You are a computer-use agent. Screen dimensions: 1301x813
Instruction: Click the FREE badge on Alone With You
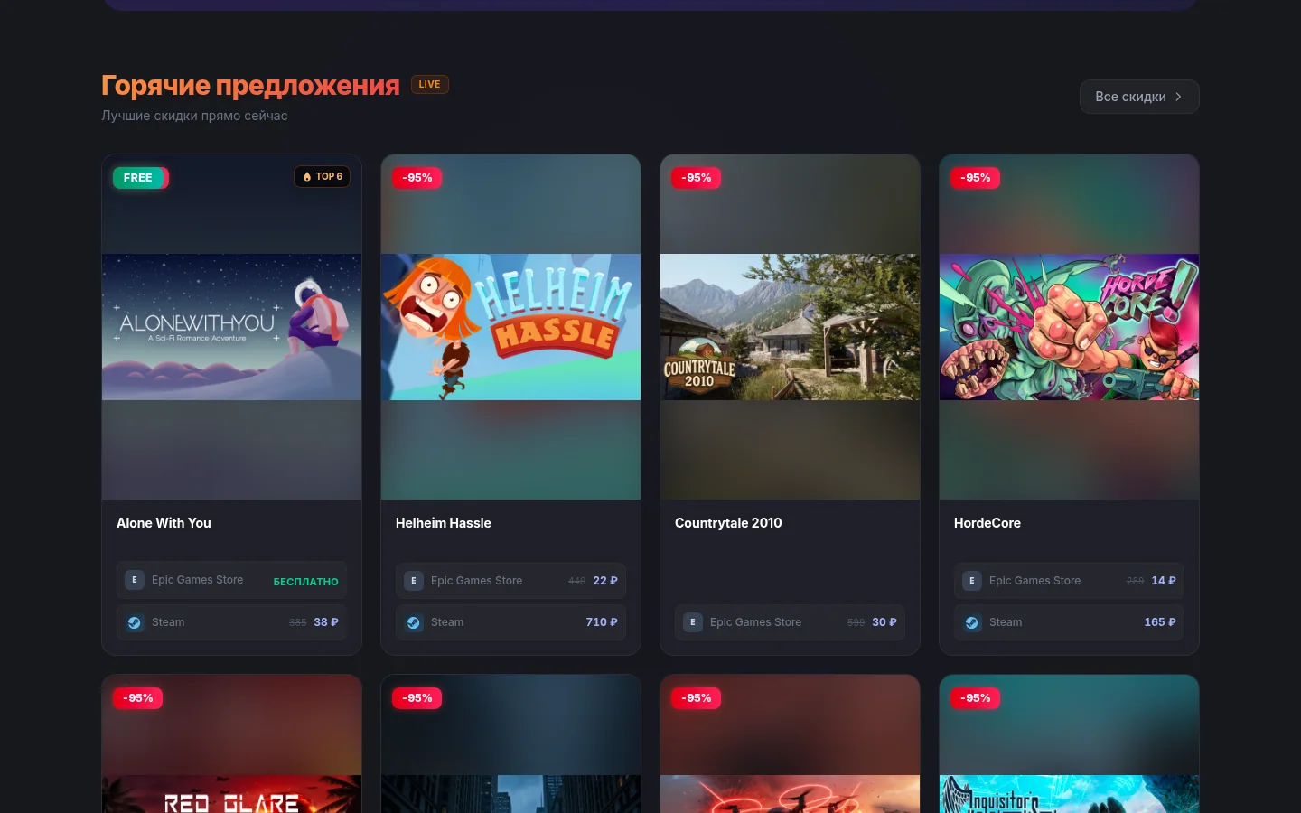pyautogui.click(x=138, y=178)
